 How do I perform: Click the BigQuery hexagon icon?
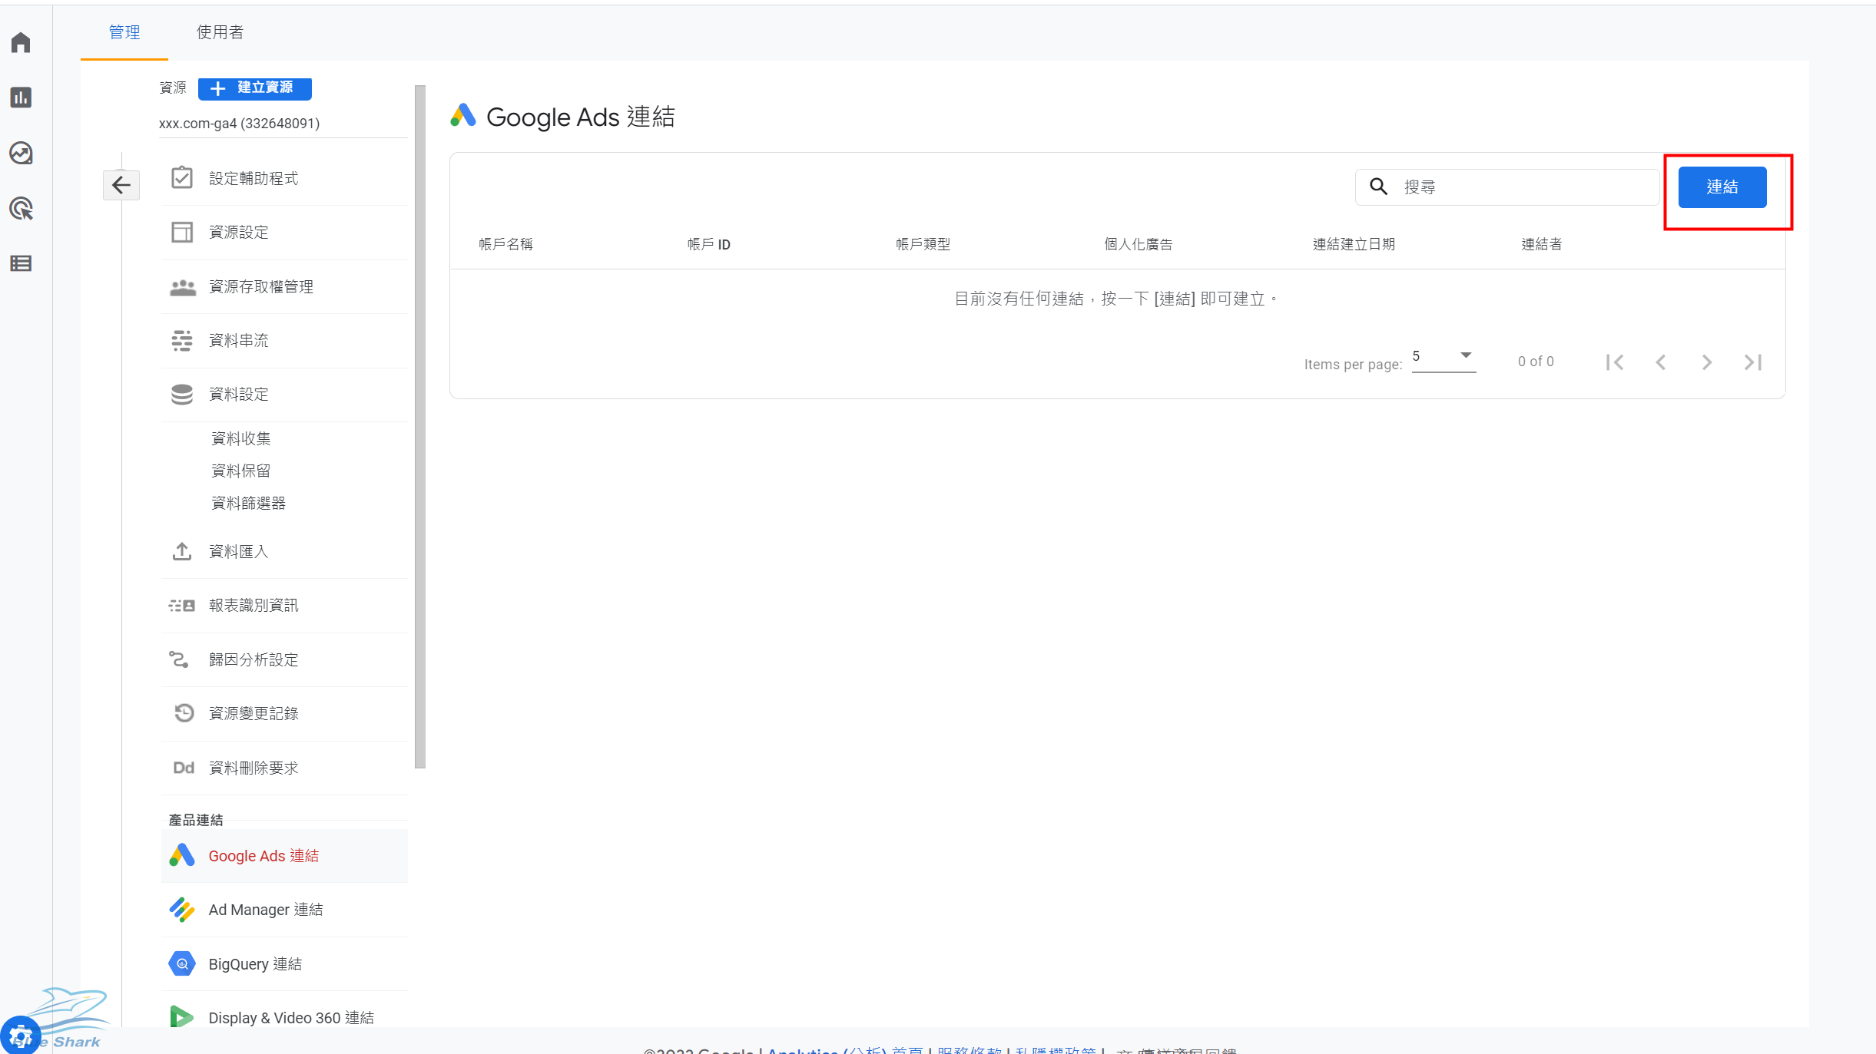(182, 963)
